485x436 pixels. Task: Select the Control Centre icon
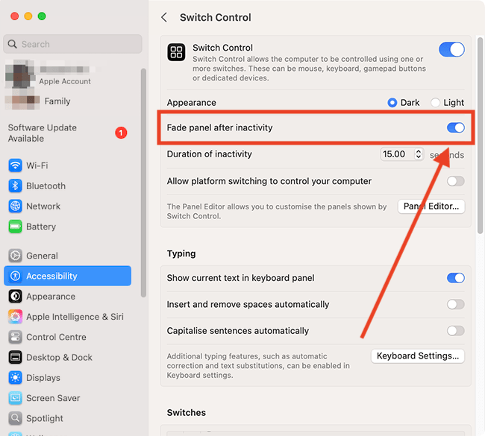tap(15, 337)
